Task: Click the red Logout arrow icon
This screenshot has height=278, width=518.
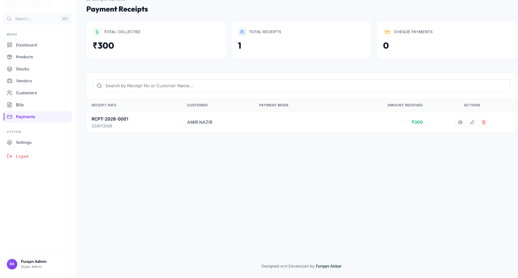Action: (10, 156)
